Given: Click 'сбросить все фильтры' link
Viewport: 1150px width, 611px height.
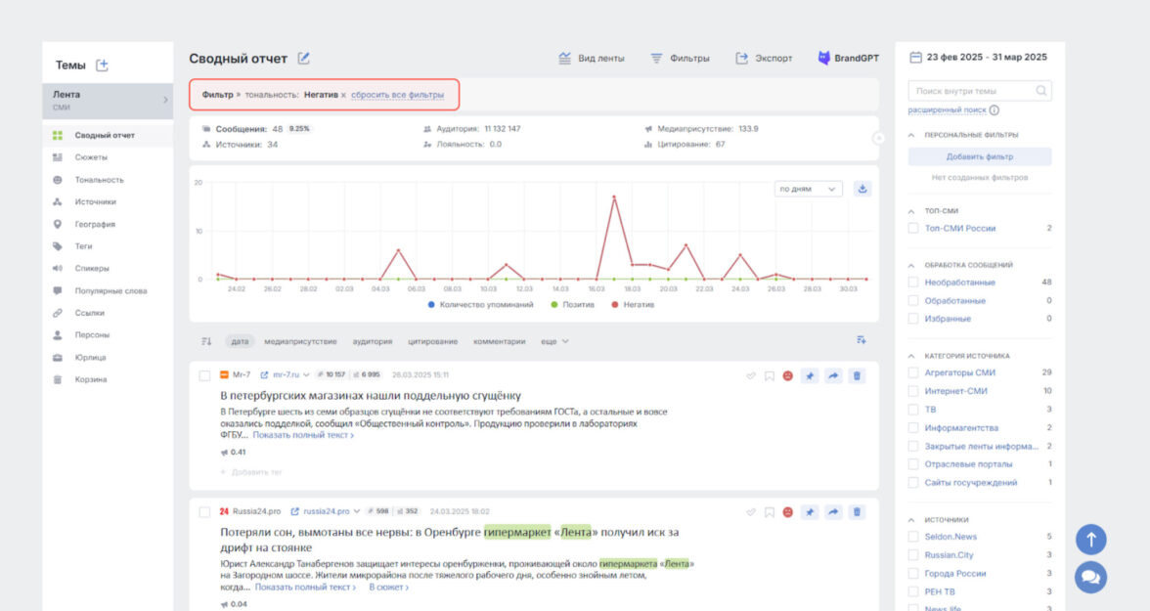Looking at the screenshot, I should [397, 95].
